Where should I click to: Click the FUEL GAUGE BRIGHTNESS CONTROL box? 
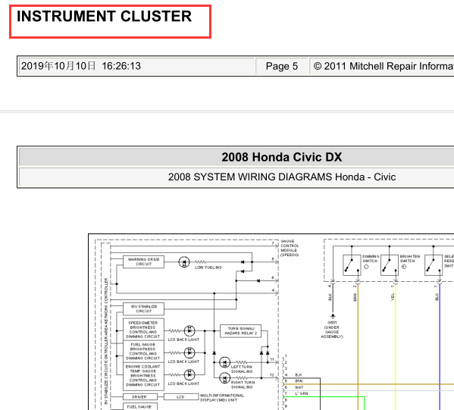pos(143,351)
